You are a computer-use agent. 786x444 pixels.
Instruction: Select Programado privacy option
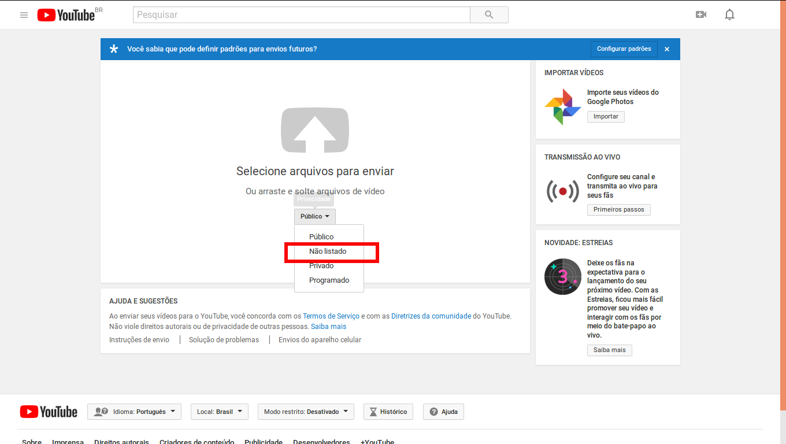click(x=329, y=280)
